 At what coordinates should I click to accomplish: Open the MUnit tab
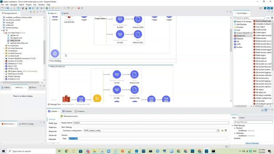click(x=33, y=87)
